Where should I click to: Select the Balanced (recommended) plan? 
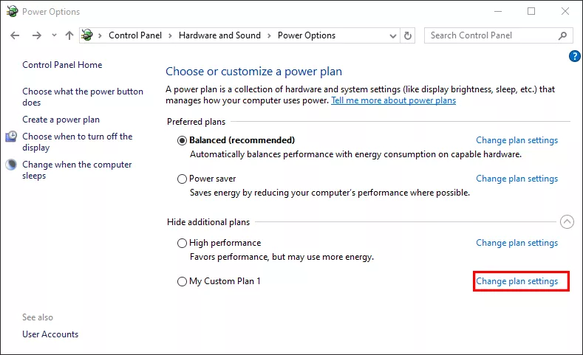pos(182,141)
